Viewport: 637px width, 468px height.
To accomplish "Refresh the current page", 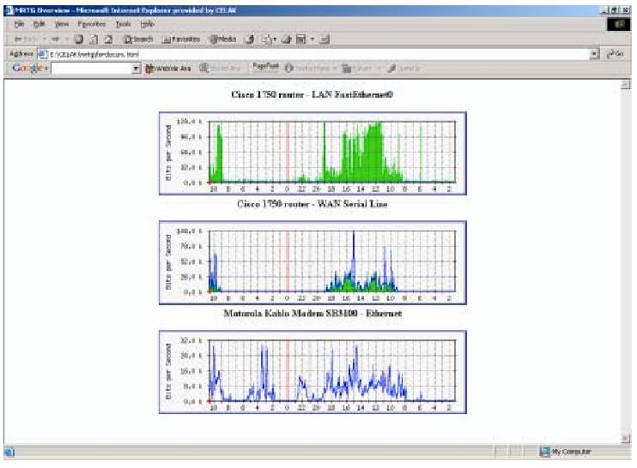I will pos(94,39).
